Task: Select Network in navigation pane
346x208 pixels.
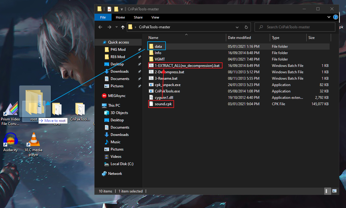Action: [x=115, y=174]
